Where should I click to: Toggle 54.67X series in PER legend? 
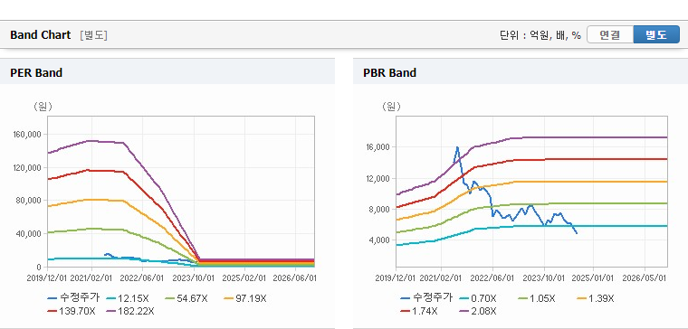tap(186, 299)
